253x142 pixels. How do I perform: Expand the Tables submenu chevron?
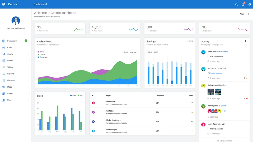pos(29,67)
